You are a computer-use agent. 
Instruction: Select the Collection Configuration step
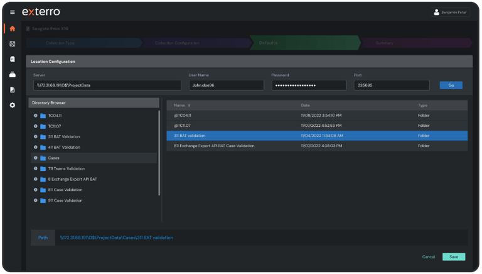coord(196,43)
